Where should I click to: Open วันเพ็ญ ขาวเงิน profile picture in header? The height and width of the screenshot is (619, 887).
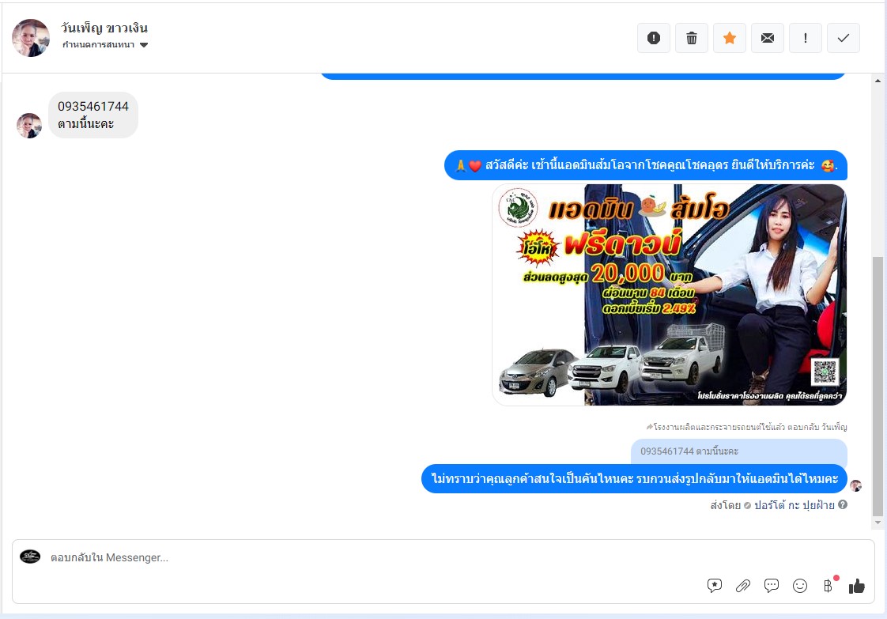click(31, 38)
